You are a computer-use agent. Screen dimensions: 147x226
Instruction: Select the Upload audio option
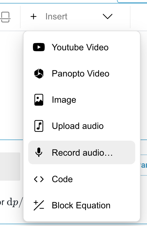pos(82,126)
